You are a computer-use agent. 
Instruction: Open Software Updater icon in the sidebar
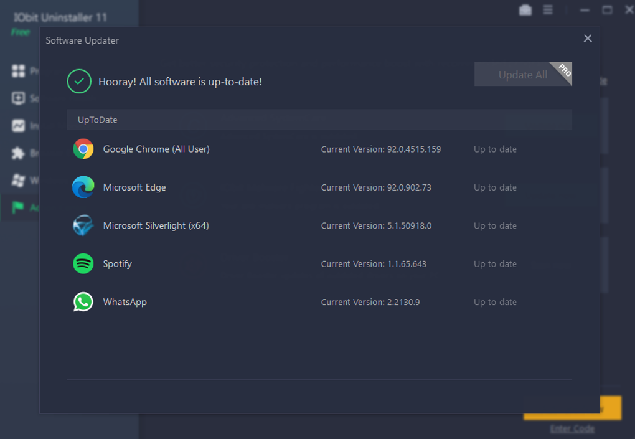click(x=18, y=98)
